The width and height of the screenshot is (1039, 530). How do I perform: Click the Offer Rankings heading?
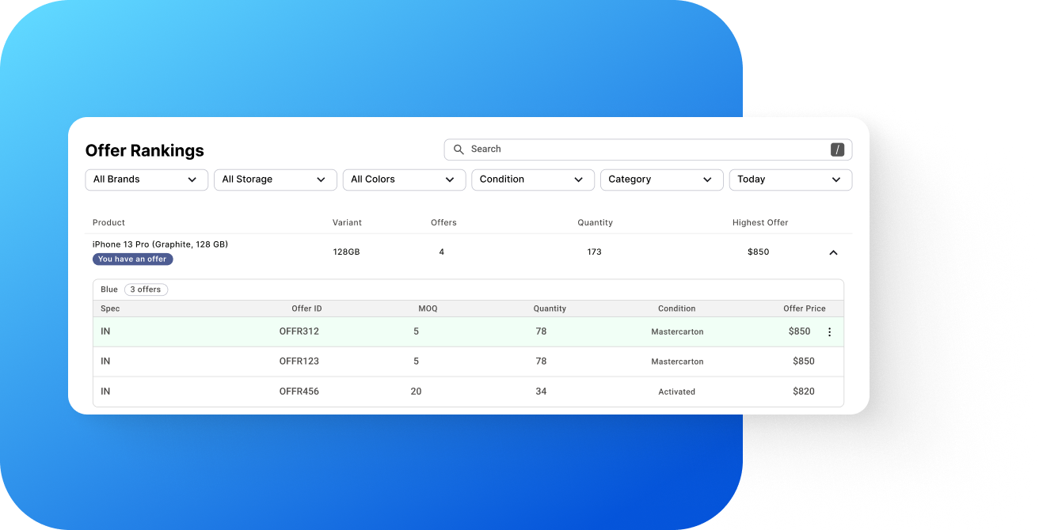click(x=145, y=151)
